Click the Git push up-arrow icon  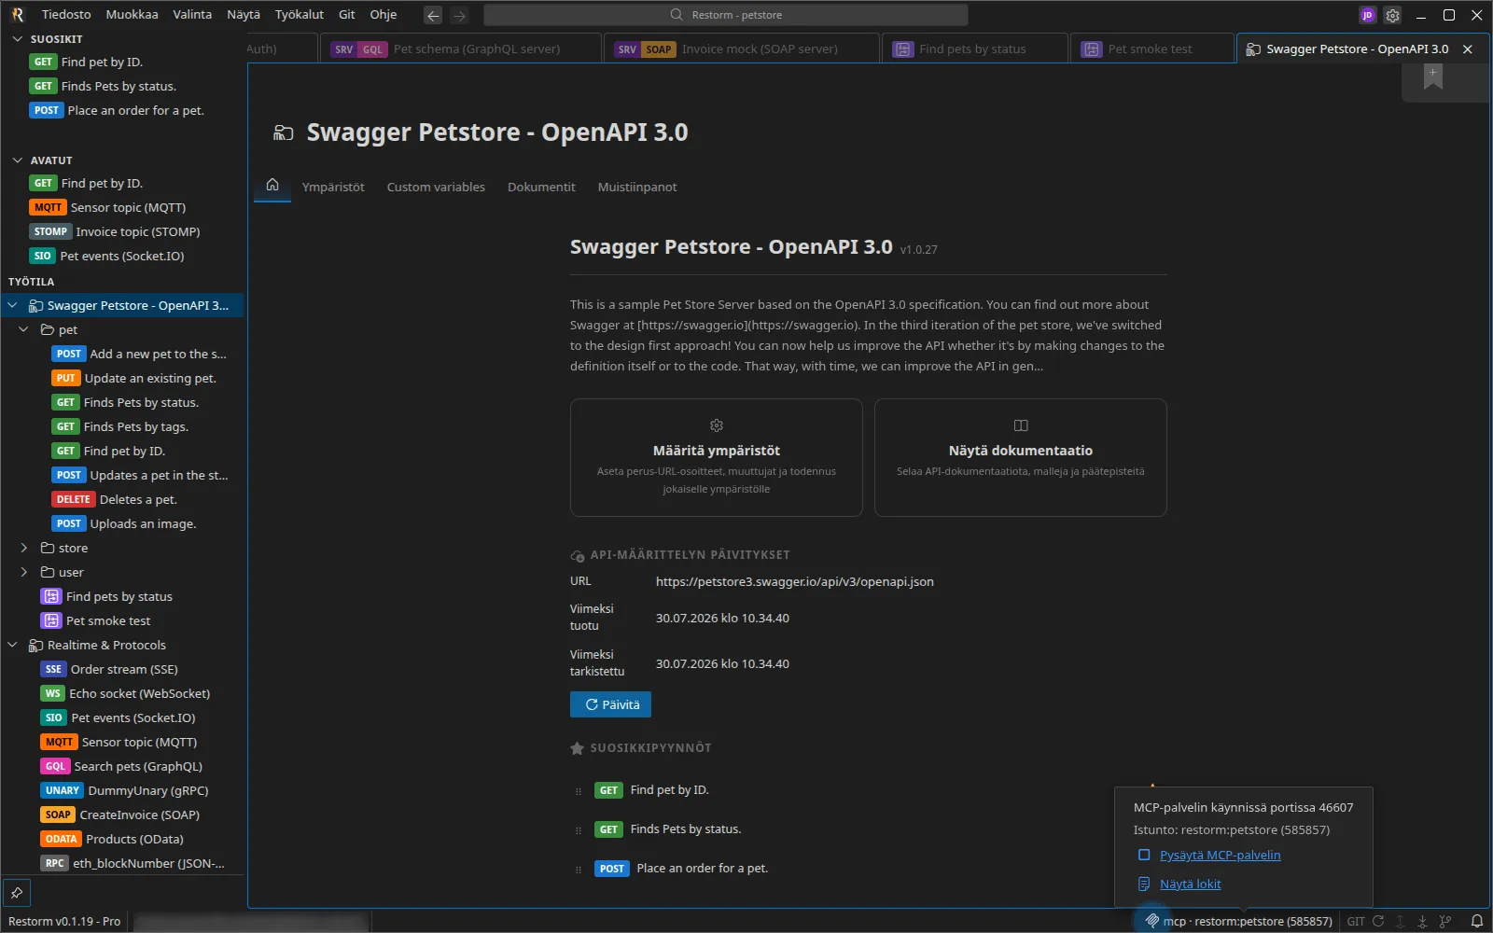1400,921
